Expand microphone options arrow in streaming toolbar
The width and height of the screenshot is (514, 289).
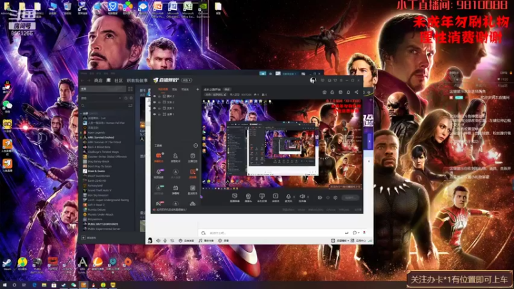coord(294,197)
